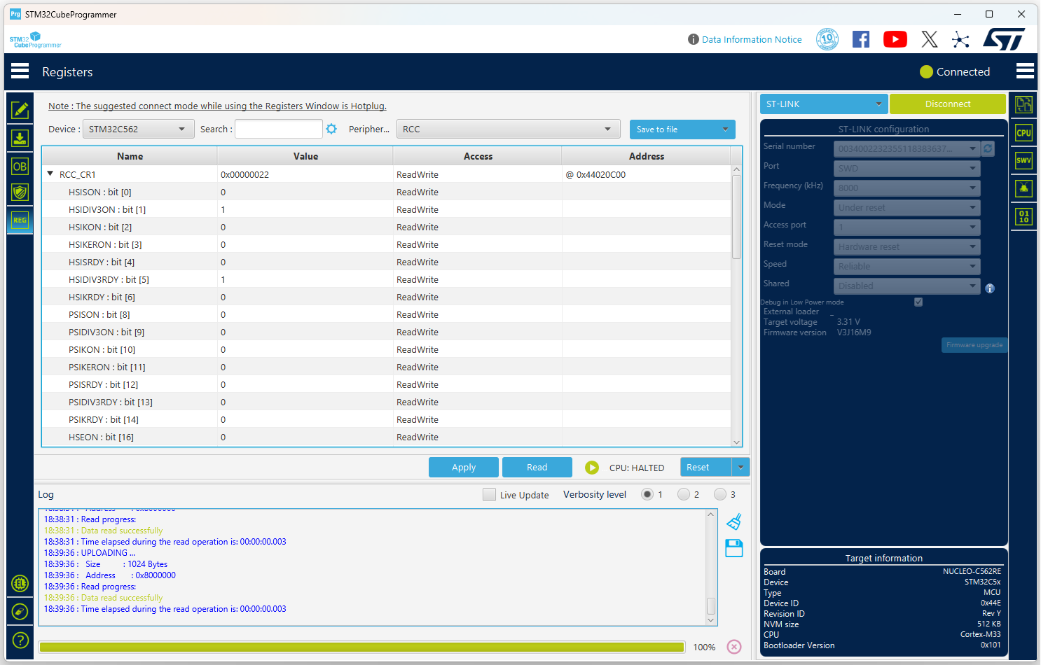The height and width of the screenshot is (665, 1041).
Task: Toggle Debug in Low Power mode checkbox
Action: point(918,302)
